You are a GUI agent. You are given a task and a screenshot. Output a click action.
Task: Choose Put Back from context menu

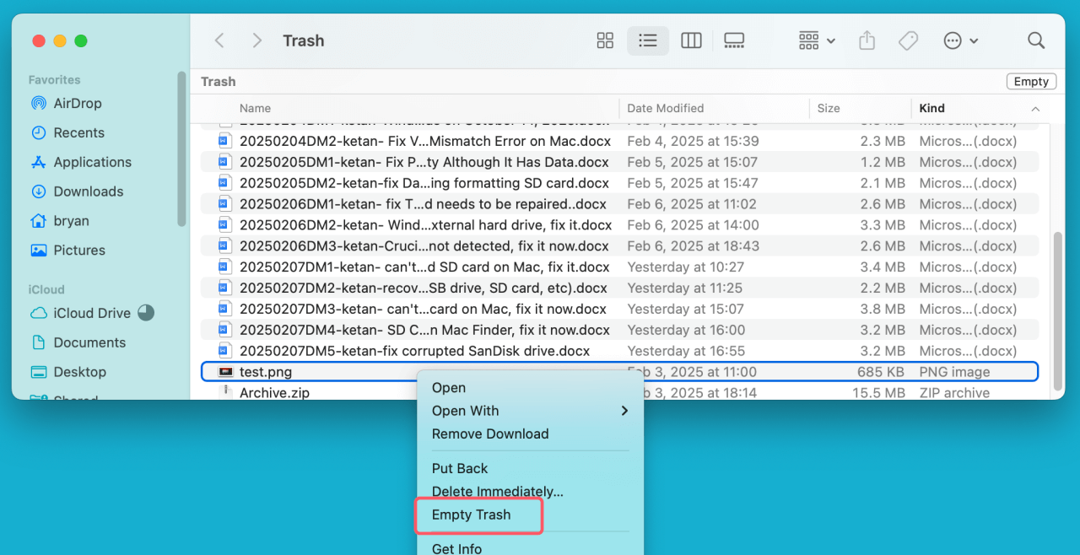click(459, 468)
